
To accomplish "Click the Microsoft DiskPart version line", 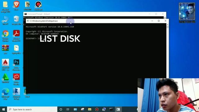I will pyautogui.click(x=50, y=27).
